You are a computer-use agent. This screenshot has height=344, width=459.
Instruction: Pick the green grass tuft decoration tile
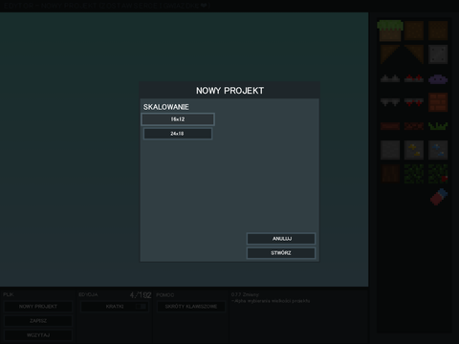438,126
